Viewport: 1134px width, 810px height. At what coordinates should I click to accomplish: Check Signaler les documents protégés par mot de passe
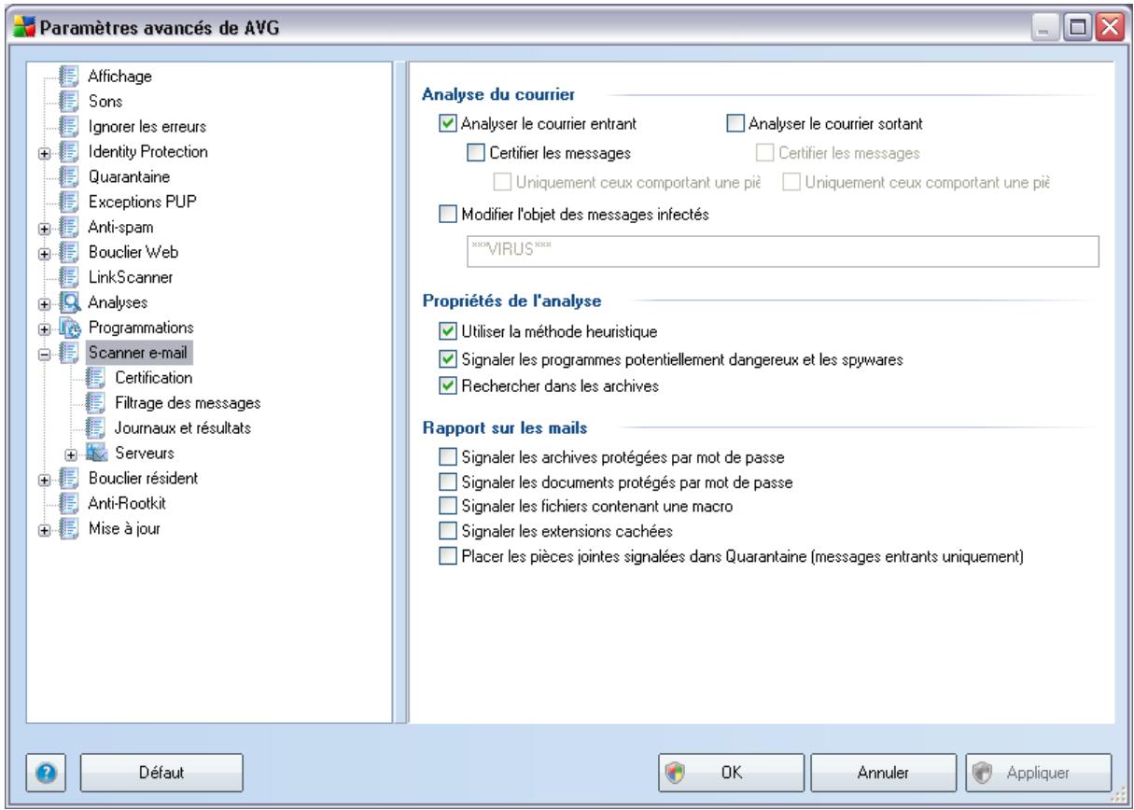coord(446,482)
